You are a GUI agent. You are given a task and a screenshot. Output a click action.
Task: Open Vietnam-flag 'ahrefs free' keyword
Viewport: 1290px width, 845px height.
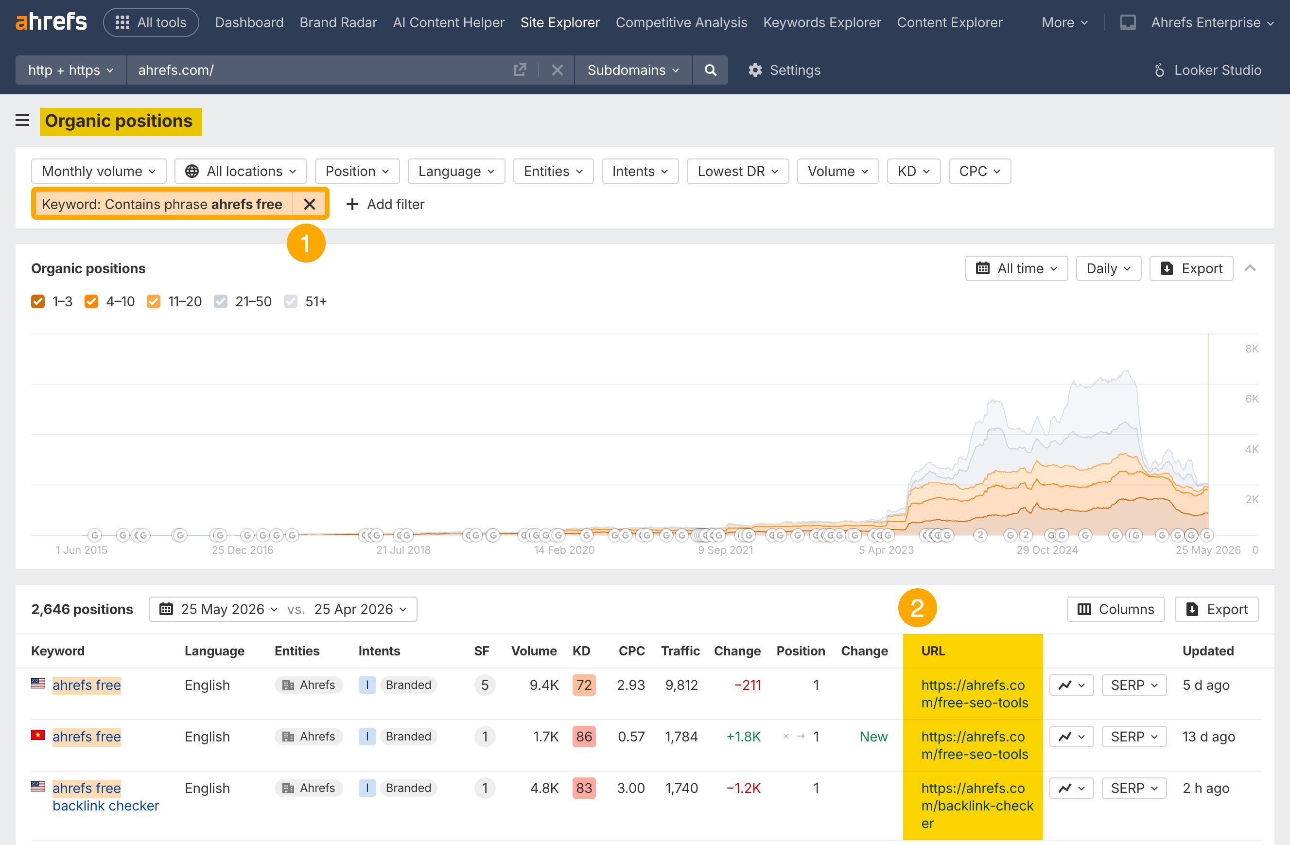point(87,737)
